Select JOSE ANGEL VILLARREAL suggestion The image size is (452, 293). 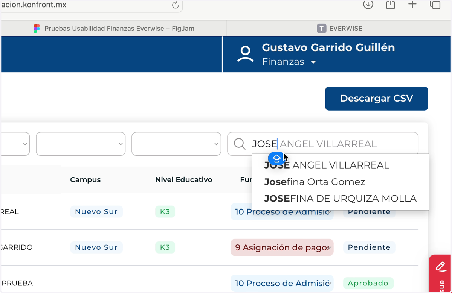pyautogui.click(x=341, y=165)
